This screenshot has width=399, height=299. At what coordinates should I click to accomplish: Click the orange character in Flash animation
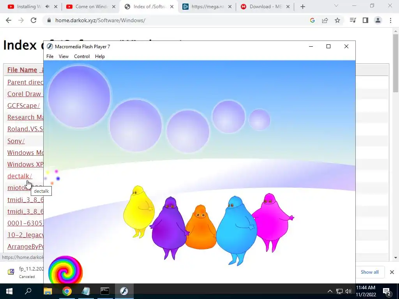point(201,227)
